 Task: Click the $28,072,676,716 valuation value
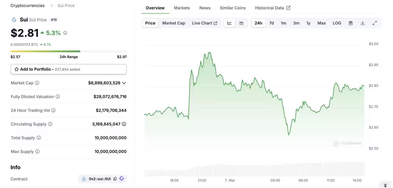[110, 97]
